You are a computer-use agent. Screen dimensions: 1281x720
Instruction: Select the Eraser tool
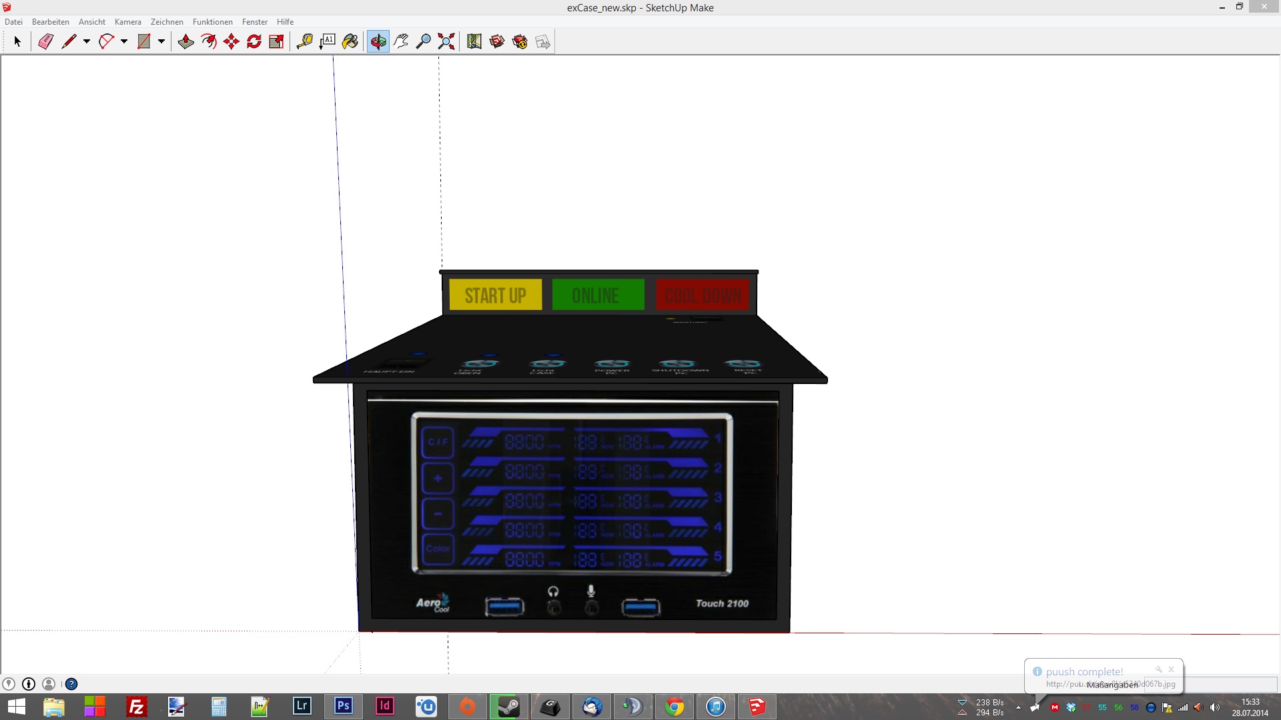pos(45,41)
